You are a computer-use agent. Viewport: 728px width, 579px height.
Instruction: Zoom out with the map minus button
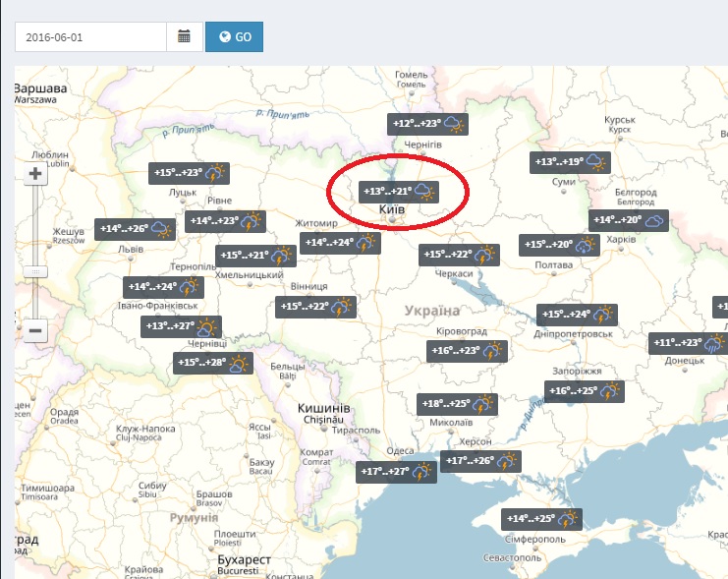35,331
